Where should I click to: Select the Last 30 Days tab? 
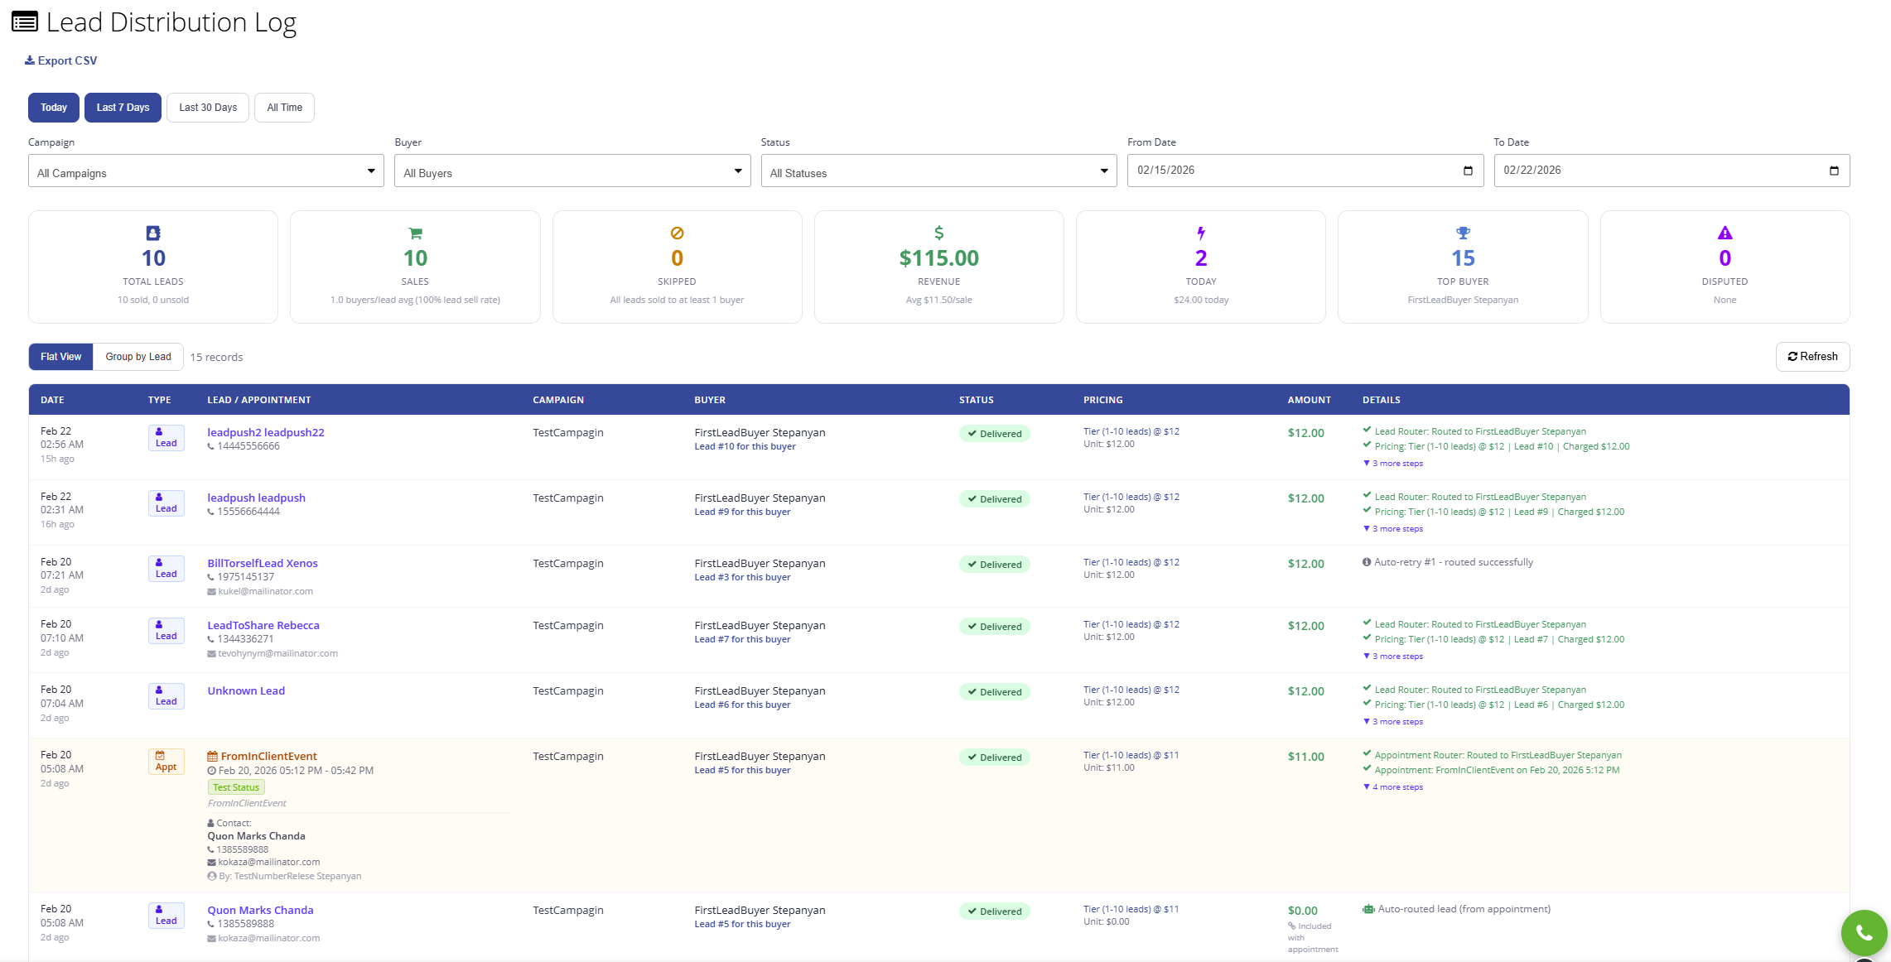(x=207, y=107)
